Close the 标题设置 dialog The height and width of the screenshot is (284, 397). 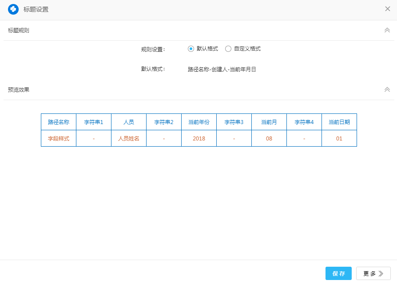click(x=387, y=9)
